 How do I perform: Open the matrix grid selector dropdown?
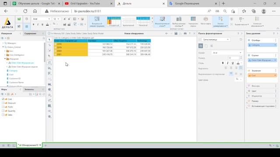(216, 40)
